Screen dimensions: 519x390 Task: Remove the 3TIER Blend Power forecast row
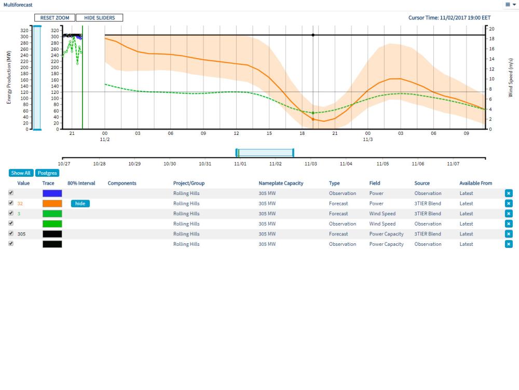pos(509,204)
